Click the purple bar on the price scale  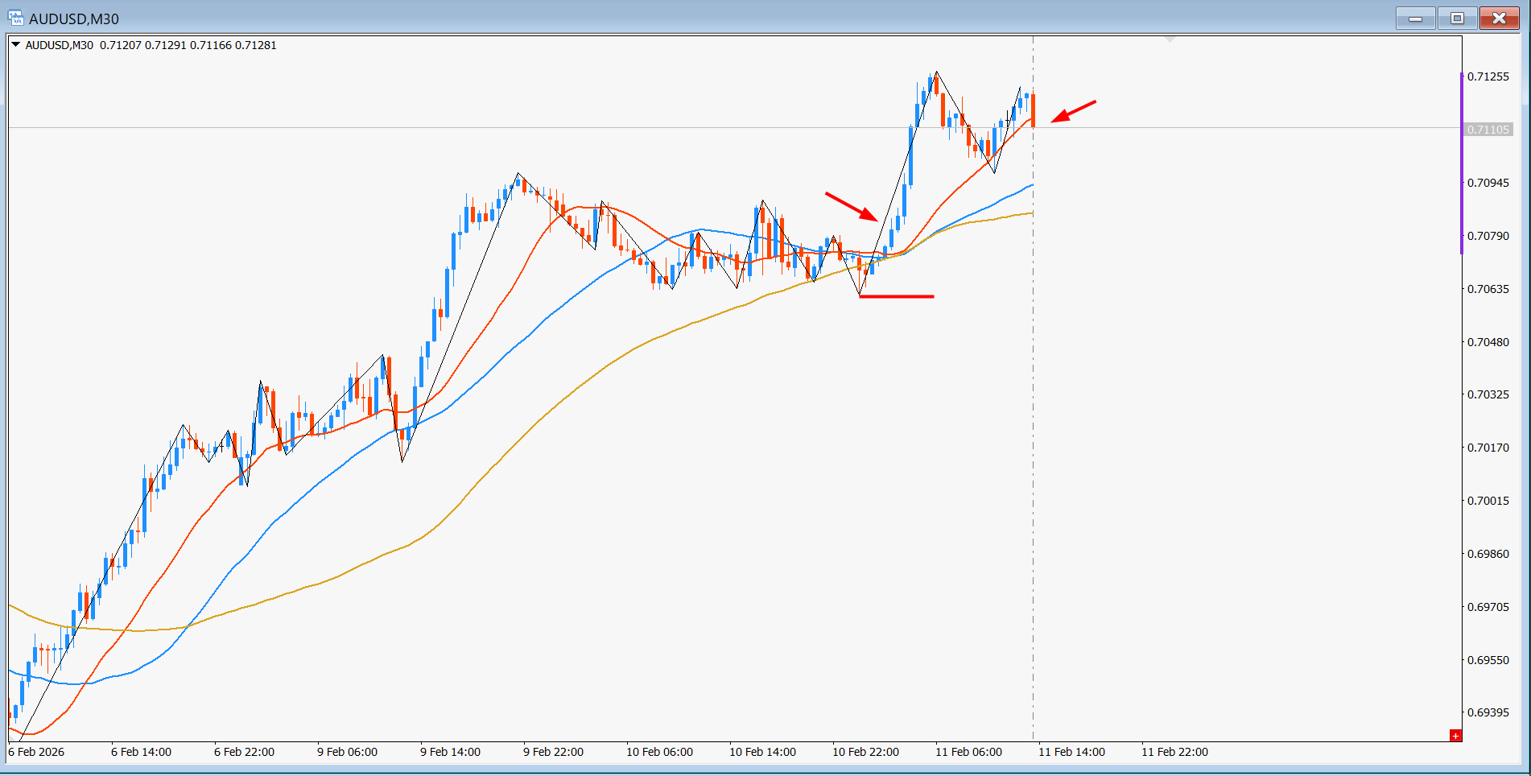pos(1462,163)
